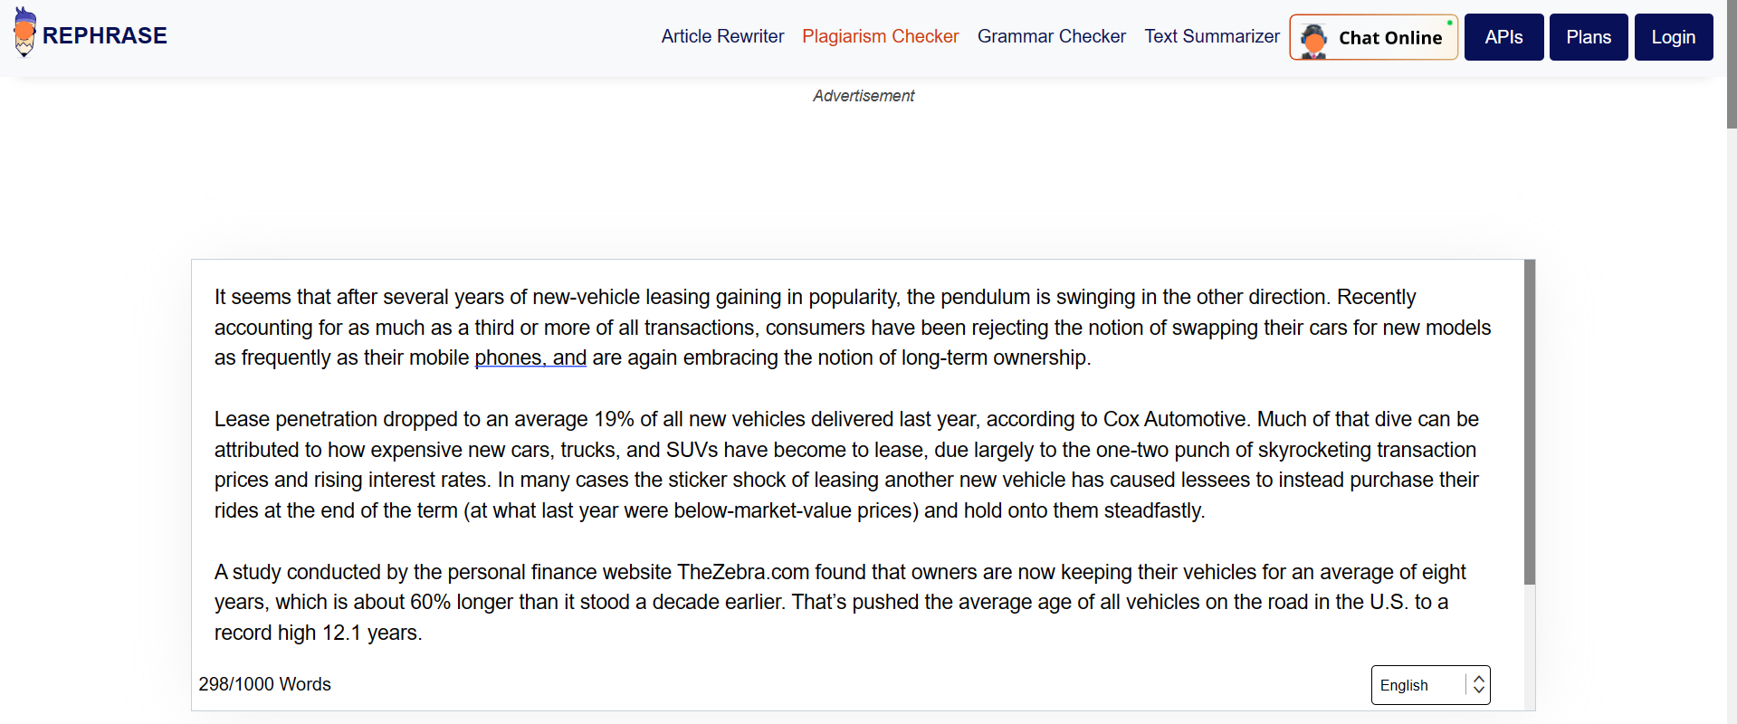
Task: Click the REPHRASE brand name
Action: pyautogui.click(x=105, y=35)
